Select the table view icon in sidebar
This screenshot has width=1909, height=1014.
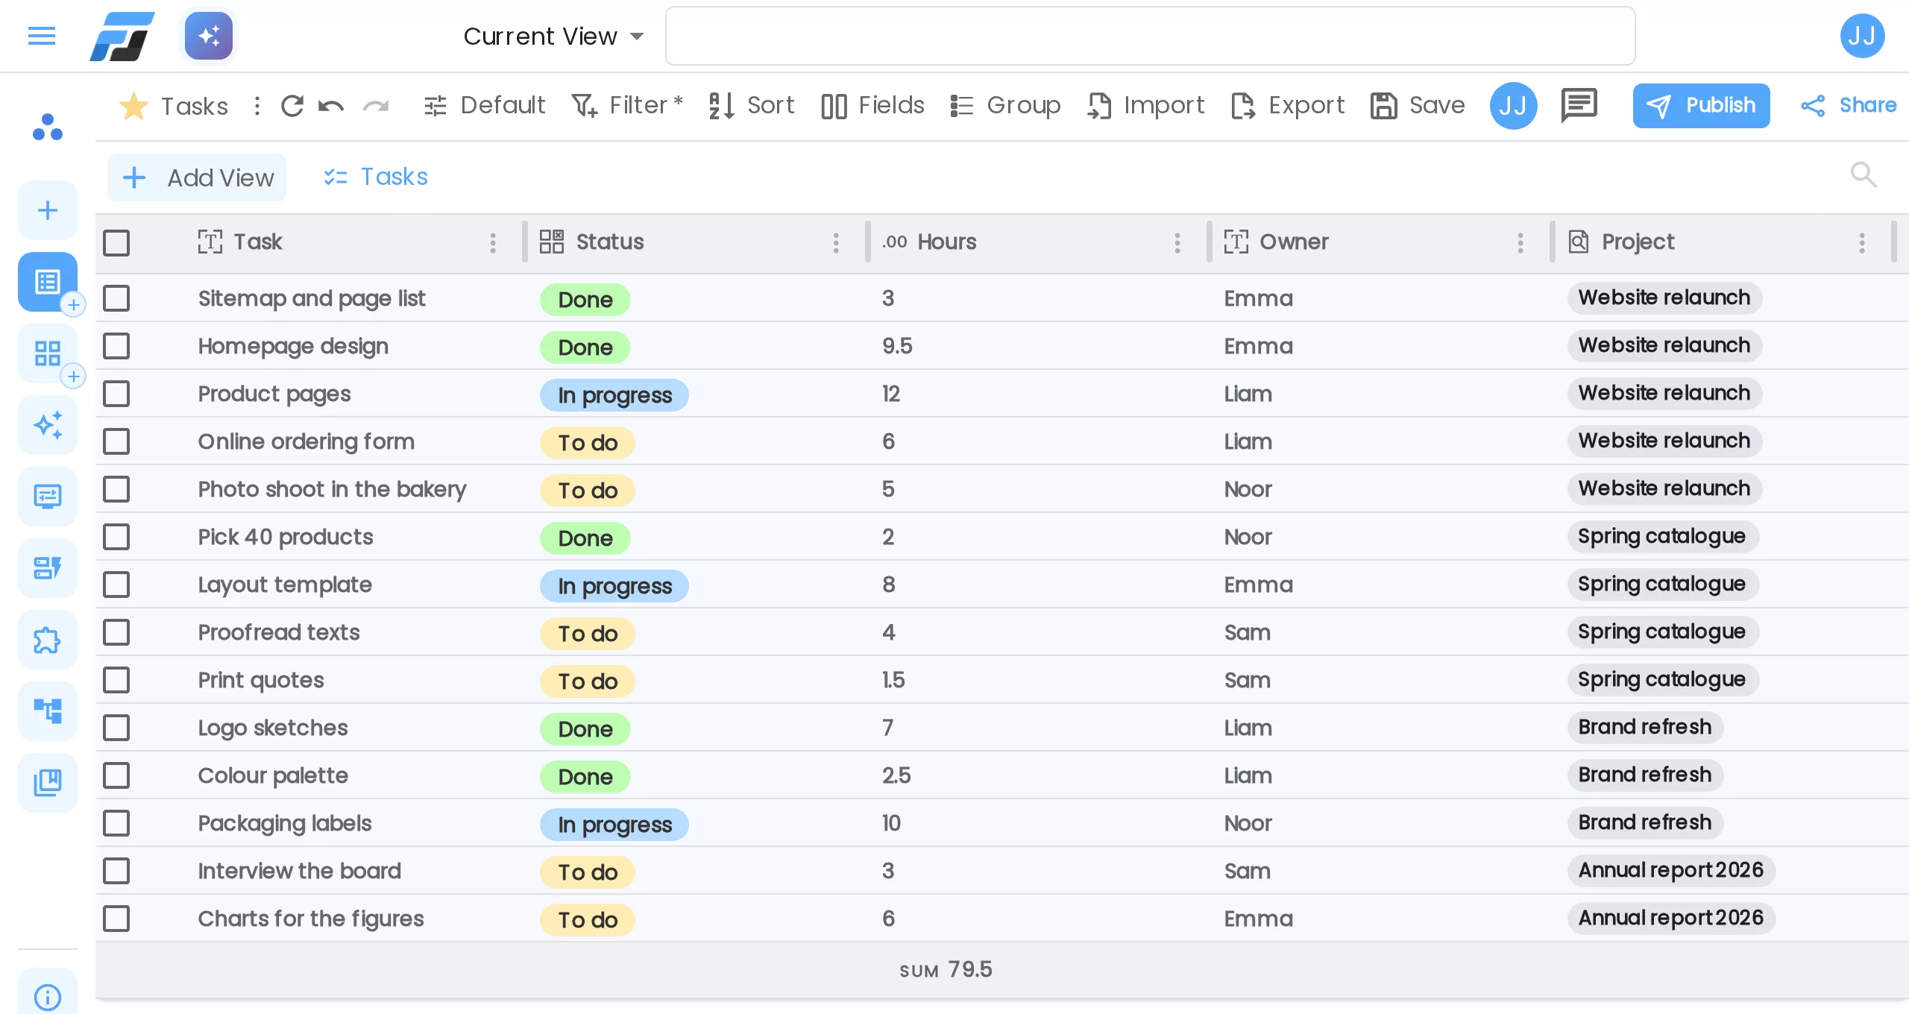(48, 282)
